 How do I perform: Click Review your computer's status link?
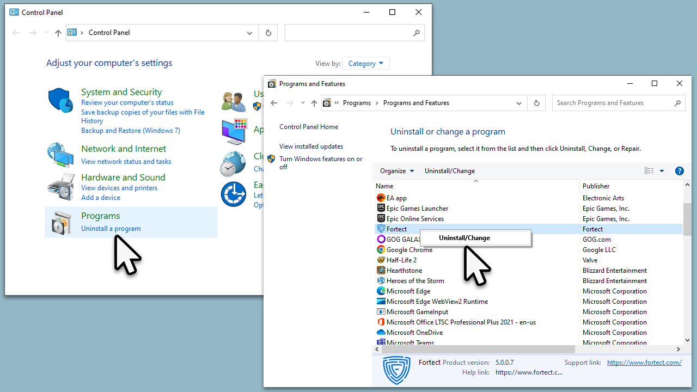(x=127, y=102)
